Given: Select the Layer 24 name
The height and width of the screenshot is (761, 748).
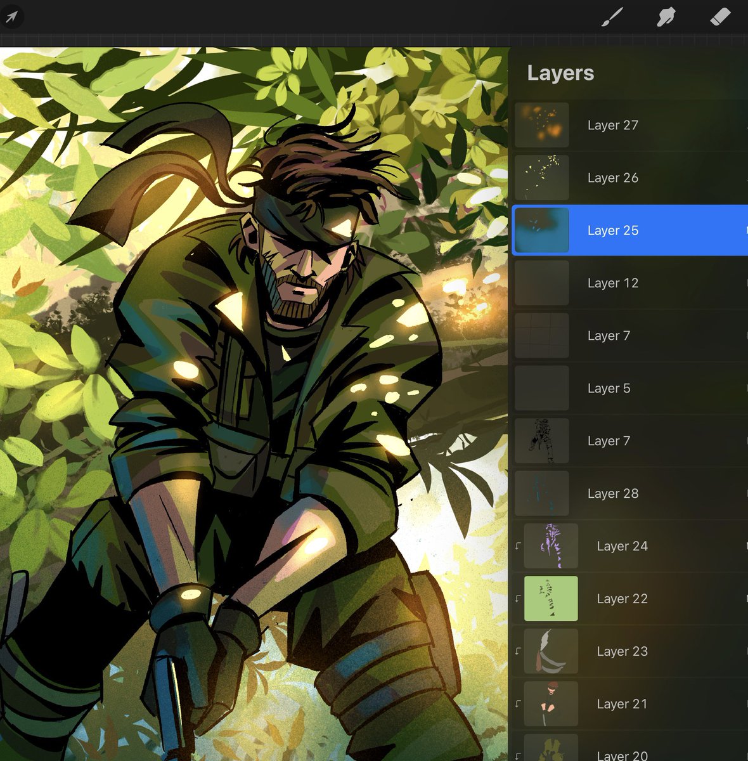Looking at the screenshot, I should 622,546.
